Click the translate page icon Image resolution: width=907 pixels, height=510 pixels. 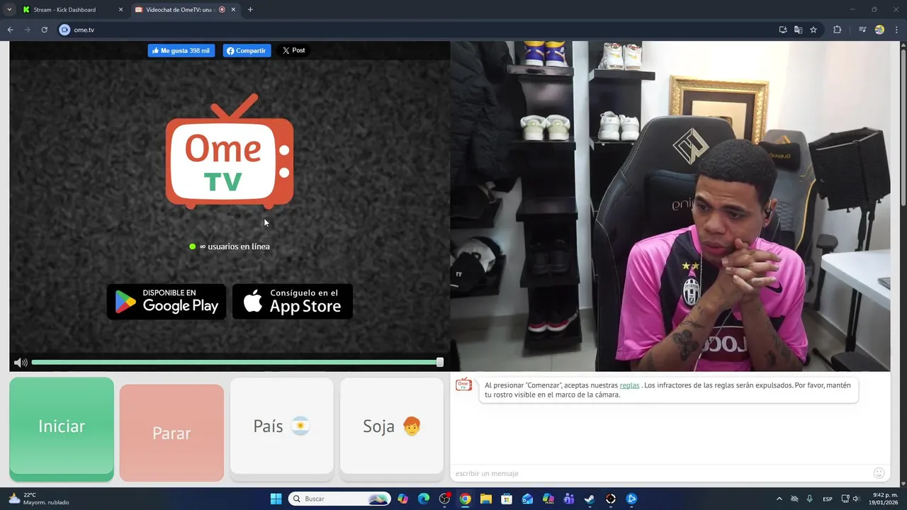(799, 30)
